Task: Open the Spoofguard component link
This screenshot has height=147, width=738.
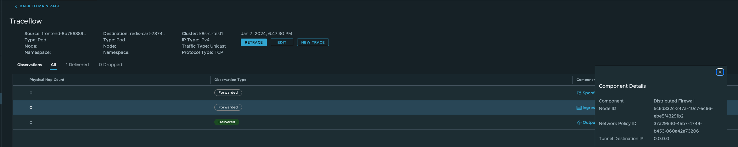Action: (x=588, y=93)
